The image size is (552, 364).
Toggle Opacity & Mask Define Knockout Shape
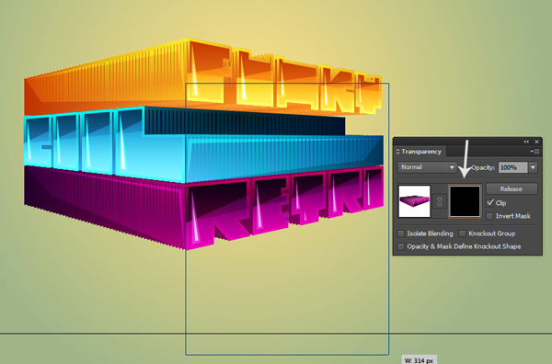(400, 246)
